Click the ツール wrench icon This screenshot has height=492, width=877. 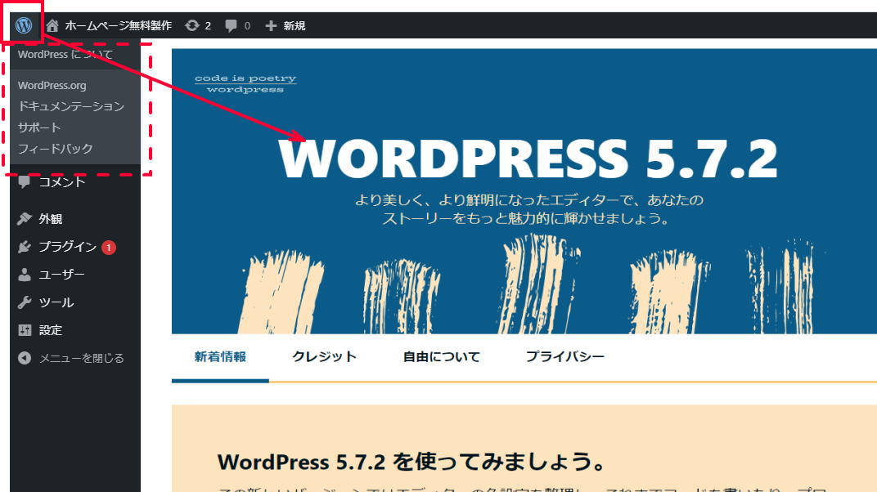tap(24, 302)
